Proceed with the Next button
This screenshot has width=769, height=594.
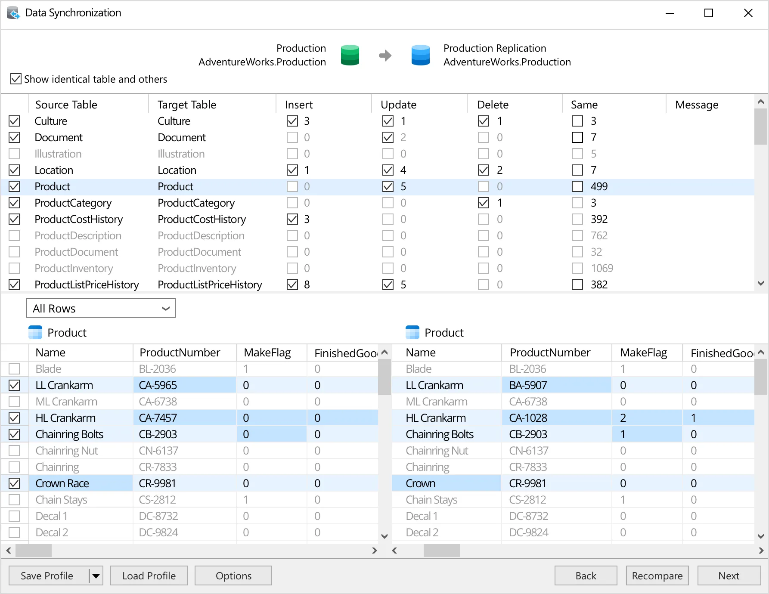[729, 576]
